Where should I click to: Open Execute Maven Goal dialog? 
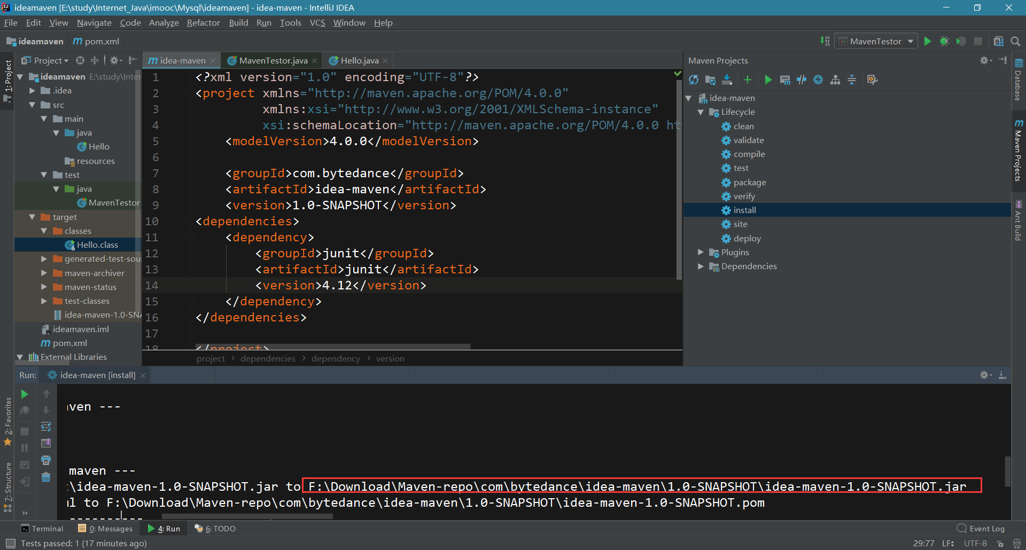click(784, 80)
